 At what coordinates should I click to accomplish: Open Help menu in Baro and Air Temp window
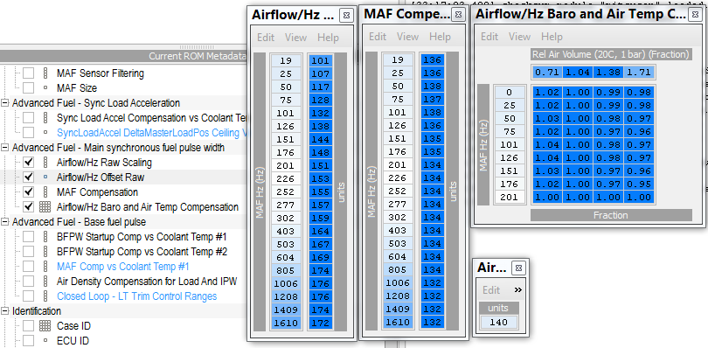(x=552, y=37)
